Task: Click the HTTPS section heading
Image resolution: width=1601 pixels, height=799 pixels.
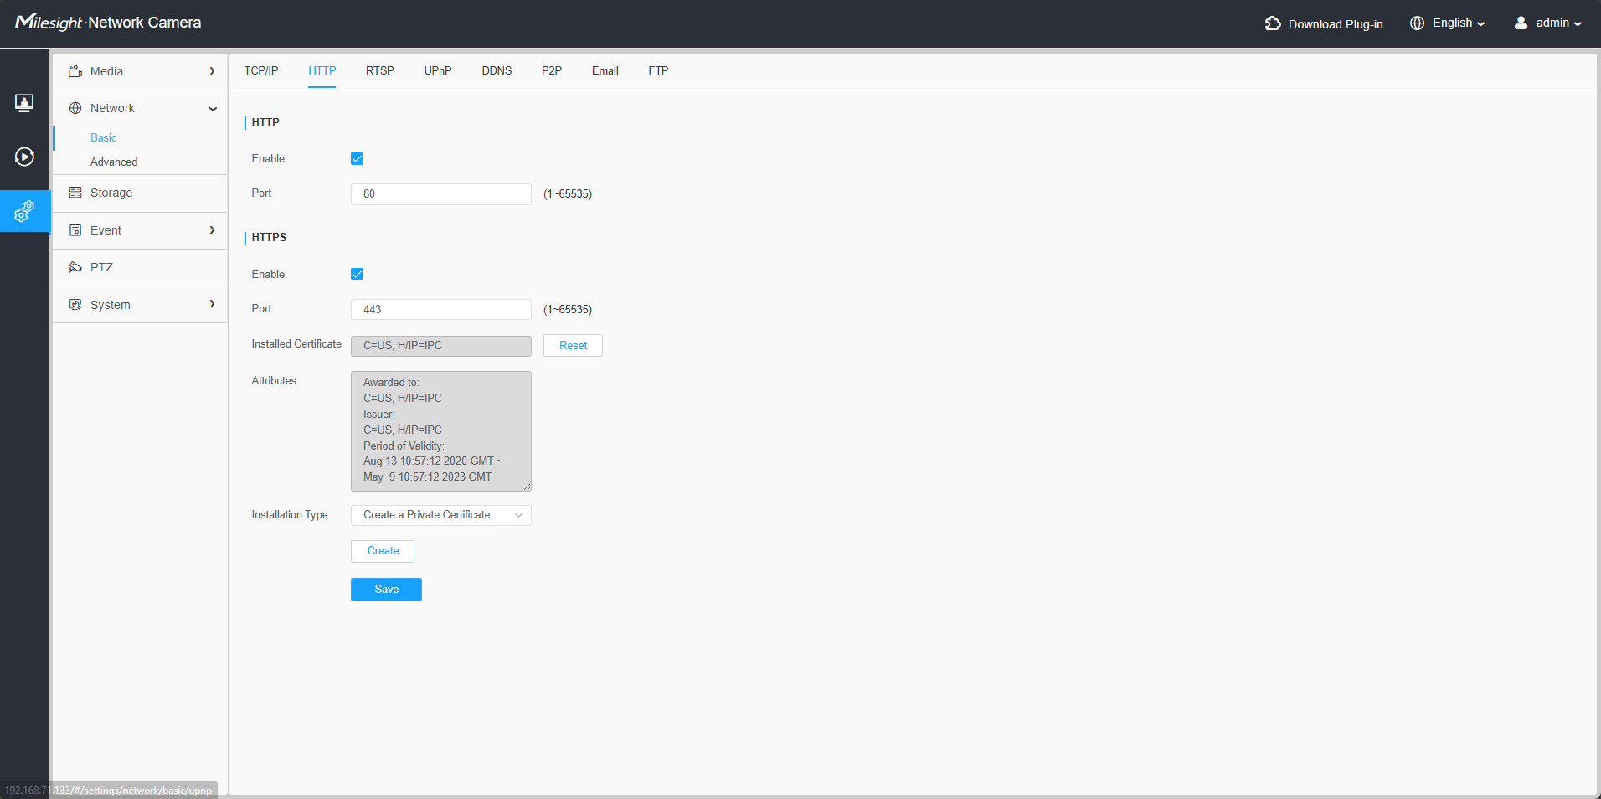Action: point(269,237)
